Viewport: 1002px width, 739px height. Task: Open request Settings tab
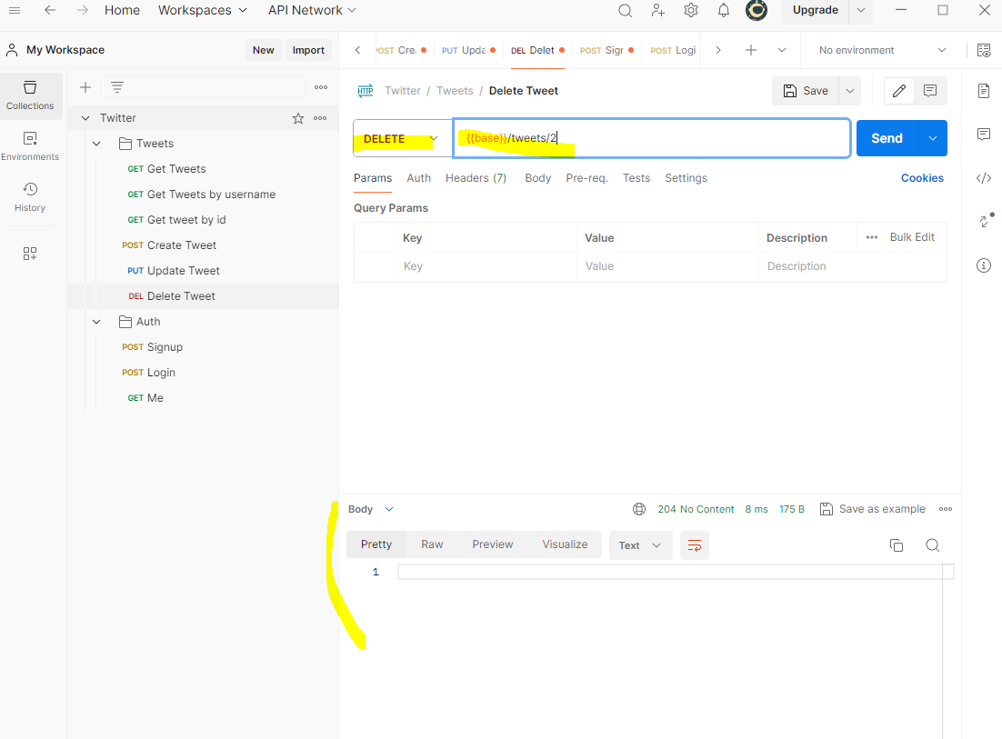coord(686,178)
